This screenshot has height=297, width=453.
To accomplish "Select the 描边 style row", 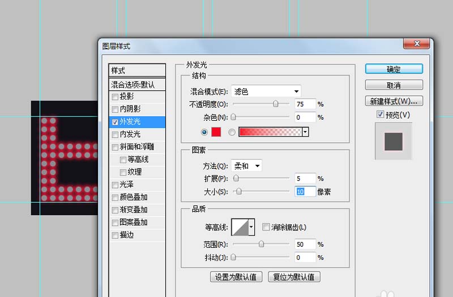I will (x=137, y=235).
